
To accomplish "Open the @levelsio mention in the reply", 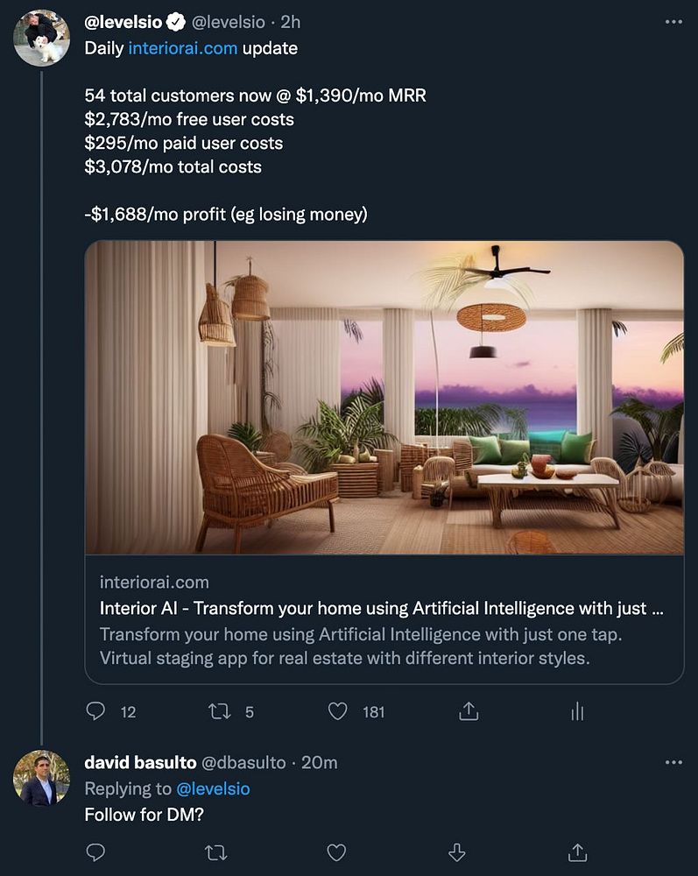I will pos(213,789).
